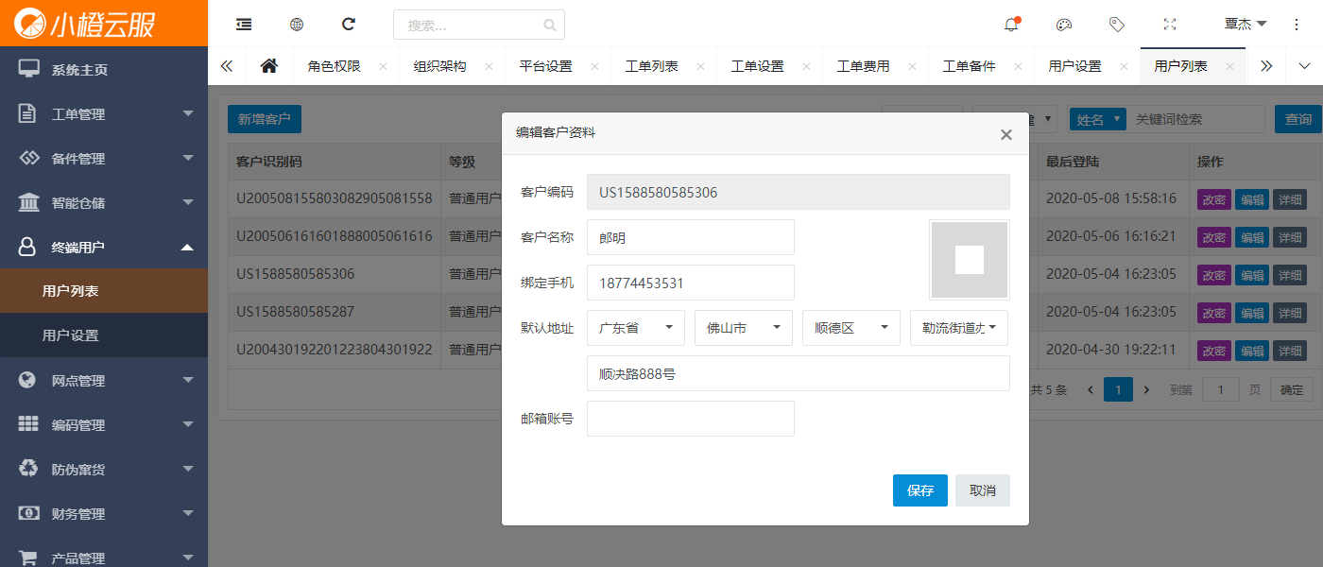Click the 财务管理 money icon

pos(29,513)
